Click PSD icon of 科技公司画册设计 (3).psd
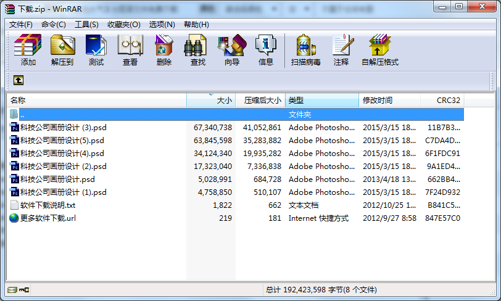The image size is (501, 301). pos(14,128)
